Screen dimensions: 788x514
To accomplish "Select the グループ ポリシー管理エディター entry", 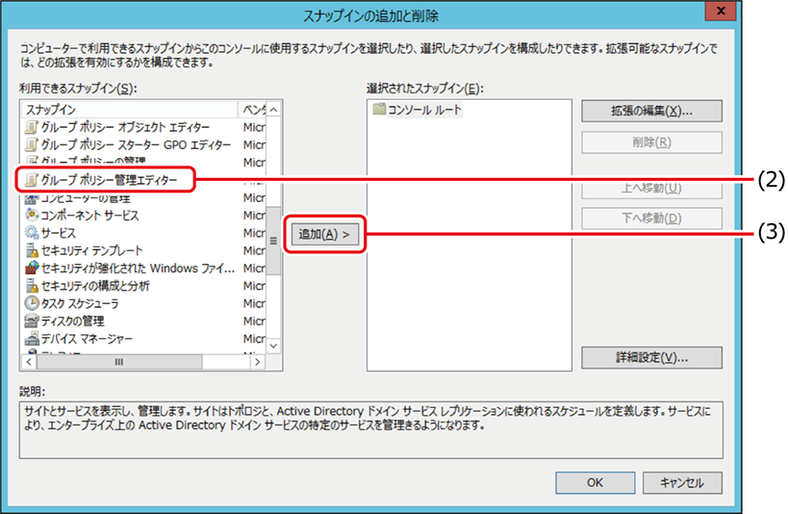I will pyautogui.click(x=109, y=180).
